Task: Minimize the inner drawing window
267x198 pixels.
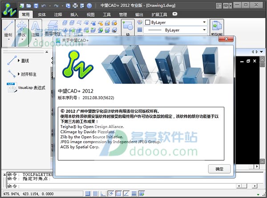Action: point(242,61)
